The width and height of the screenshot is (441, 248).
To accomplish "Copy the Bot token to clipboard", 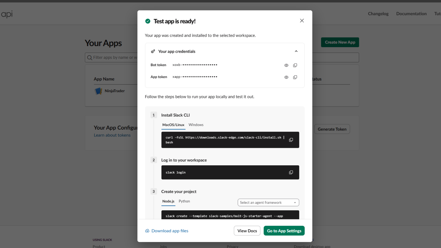I will pyautogui.click(x=295, y=65).
